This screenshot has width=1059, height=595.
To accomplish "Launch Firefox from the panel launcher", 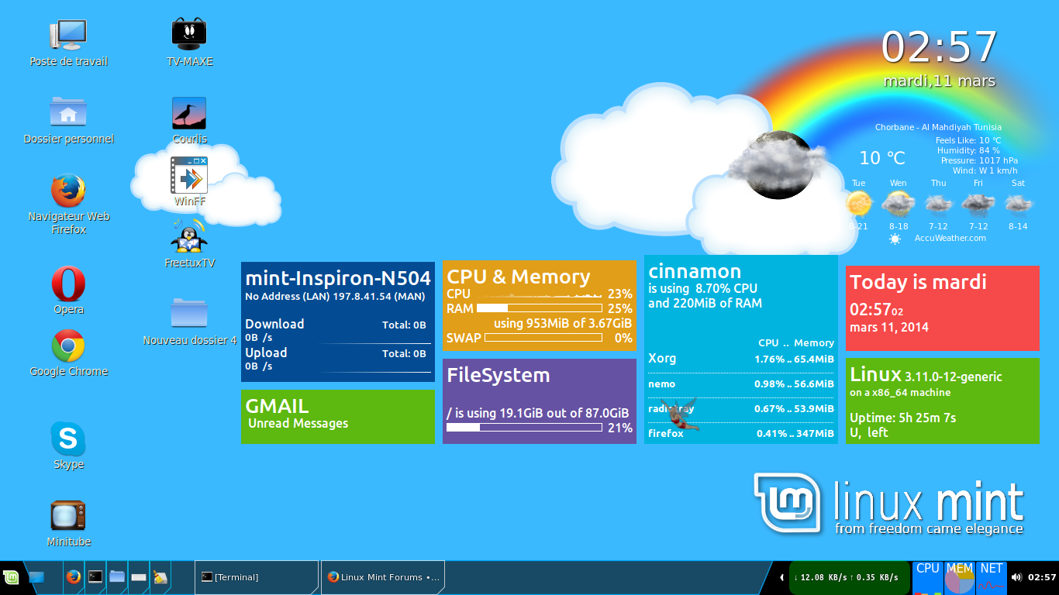I will point(74,577).
